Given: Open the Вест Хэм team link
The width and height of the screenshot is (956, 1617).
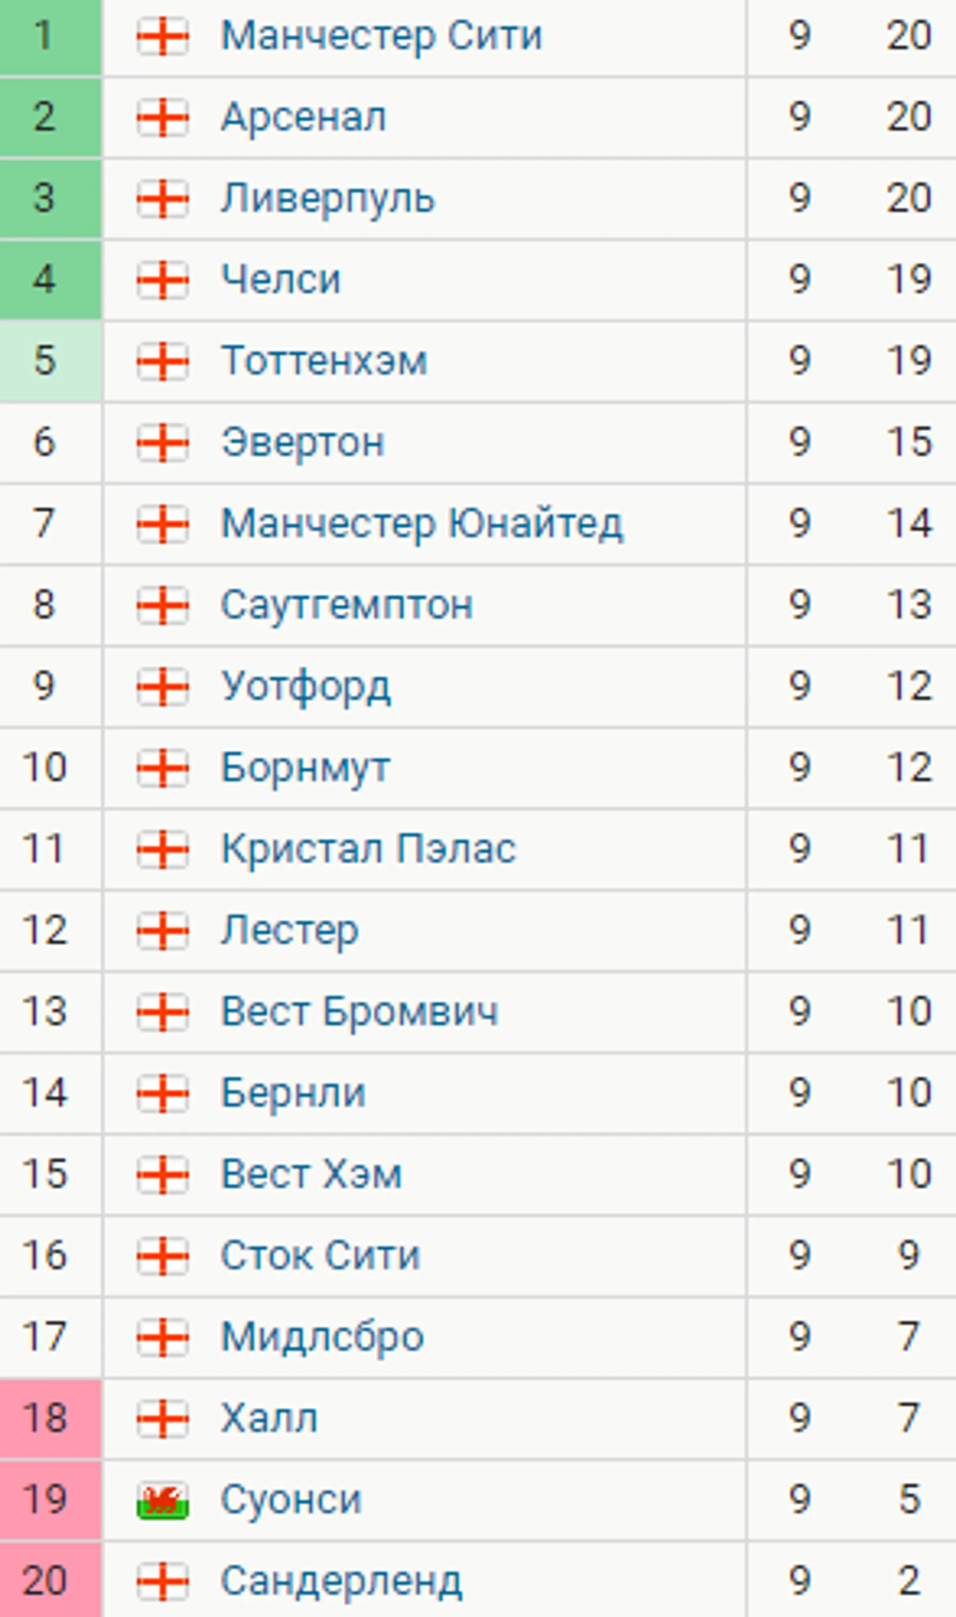Looking at the screenshot, I should (x=312, y=1175).
